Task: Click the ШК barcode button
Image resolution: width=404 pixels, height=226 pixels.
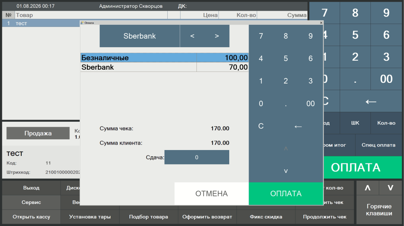Action: click(355, 123)
